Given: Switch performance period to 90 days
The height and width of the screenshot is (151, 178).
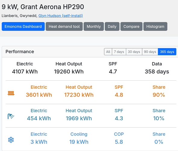Looking at the screenshot, I should click(x=150, y=52).
